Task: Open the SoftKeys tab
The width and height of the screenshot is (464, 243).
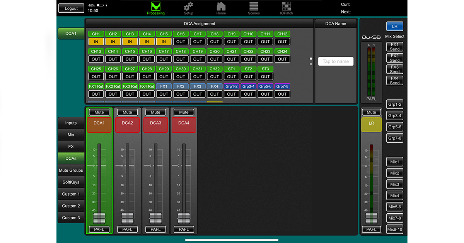Action: (71, 182)
